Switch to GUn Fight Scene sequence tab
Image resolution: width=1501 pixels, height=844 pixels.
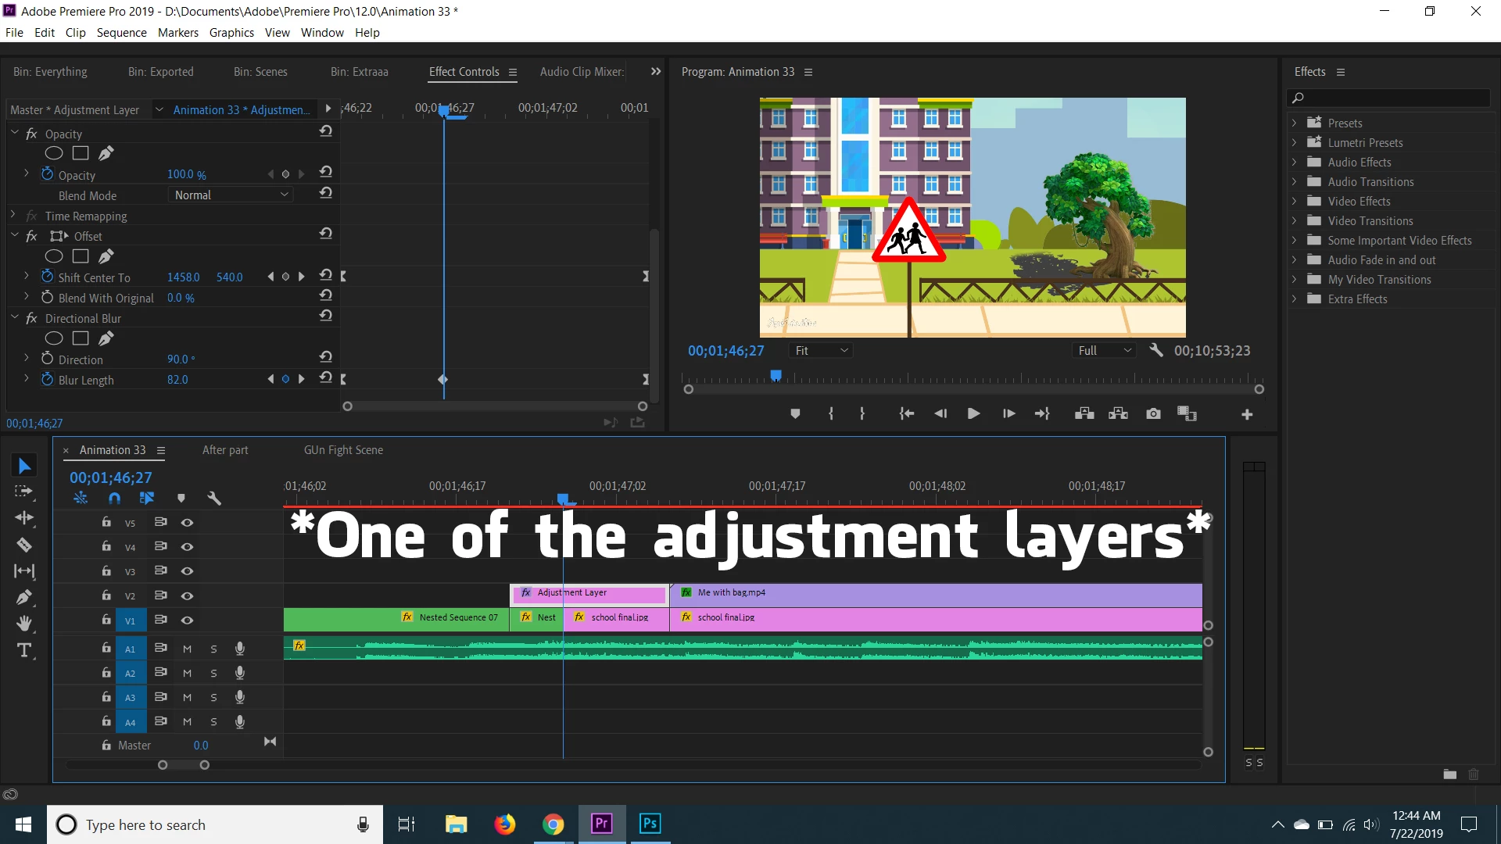343,450
